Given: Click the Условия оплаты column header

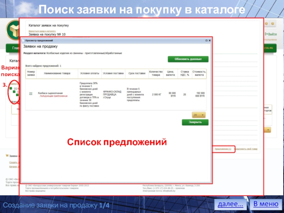Looking at the screenshot, I should click(90, 73).
